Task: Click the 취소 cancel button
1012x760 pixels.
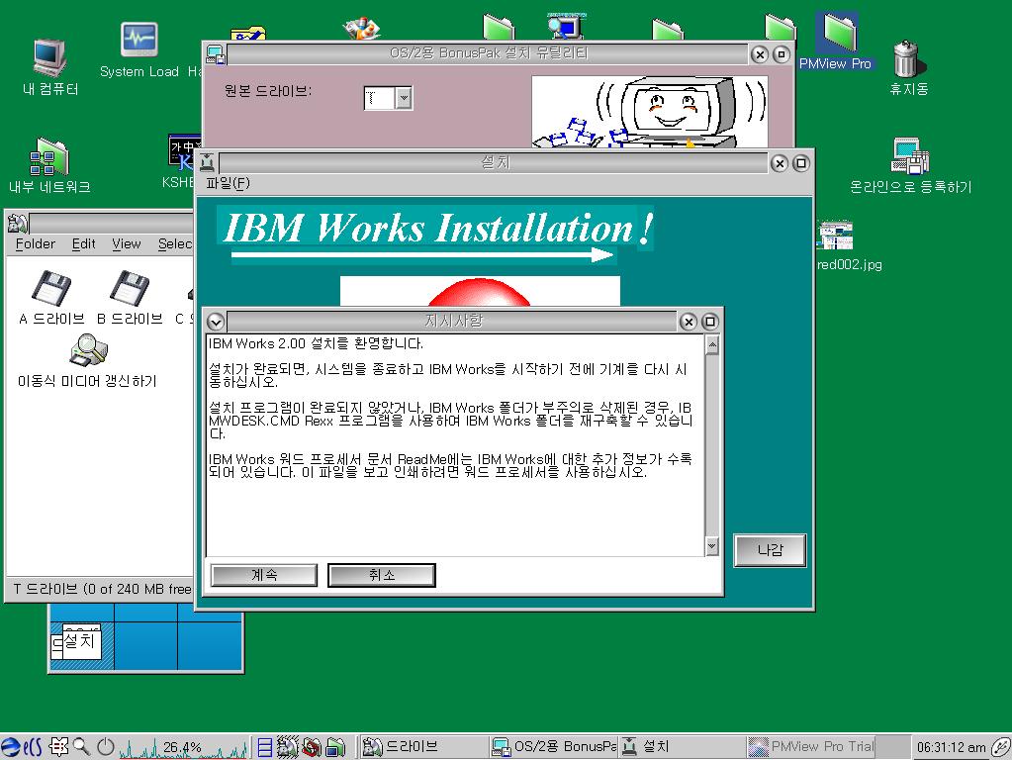Action: coord(382,575)
